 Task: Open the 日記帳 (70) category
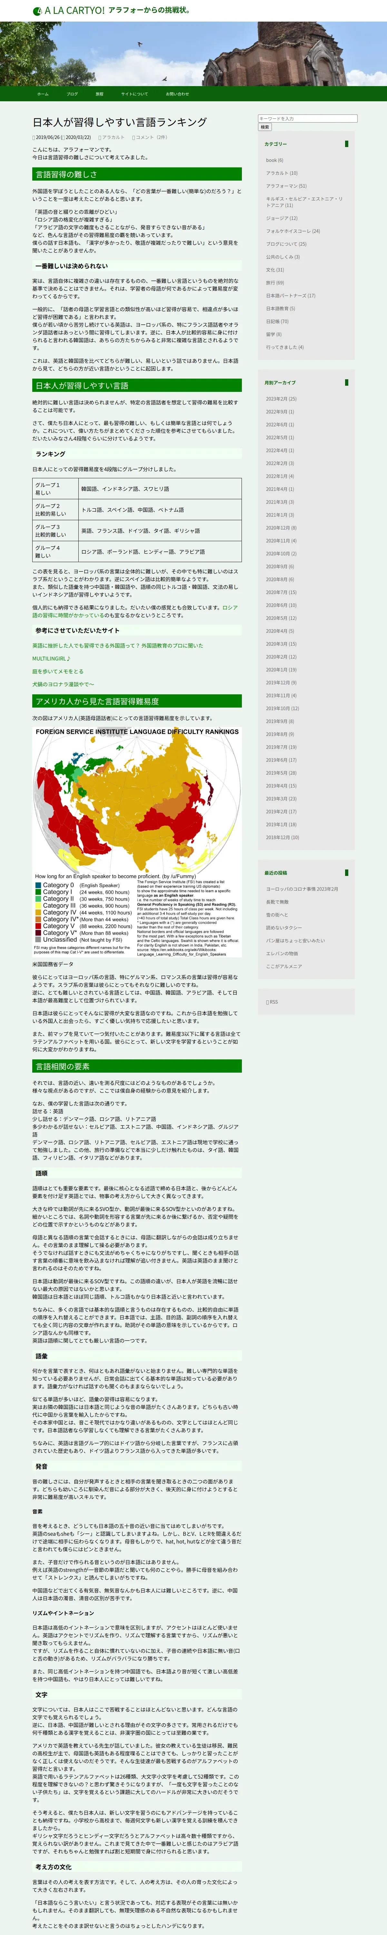coord(277,322)
